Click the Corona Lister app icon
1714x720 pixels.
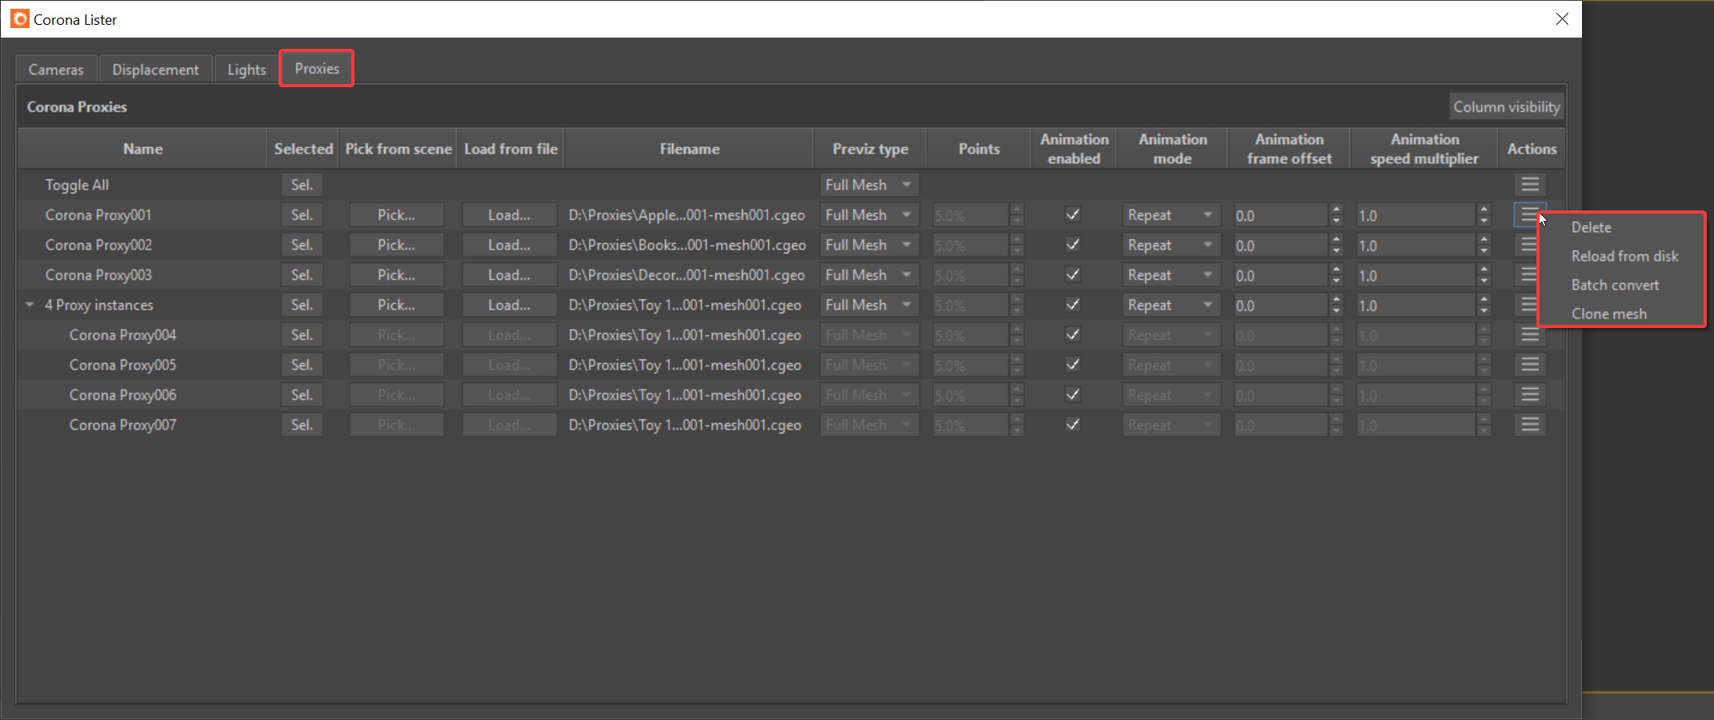pyautogui.click(x=20, y=18)
